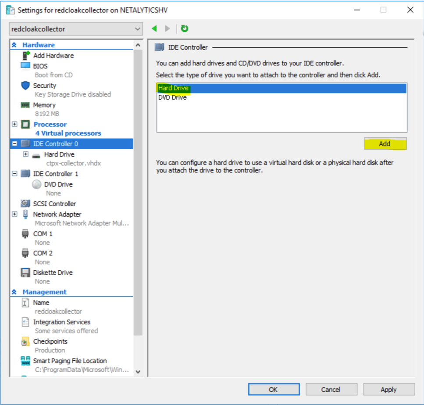Click the Security shield icon
424x405 pixels.
tap(25, 85)
